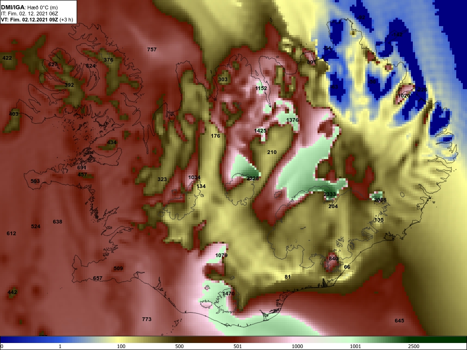Click the 1079 value label
The width and height of the screenshot is (467, 350).
[221, 255]
